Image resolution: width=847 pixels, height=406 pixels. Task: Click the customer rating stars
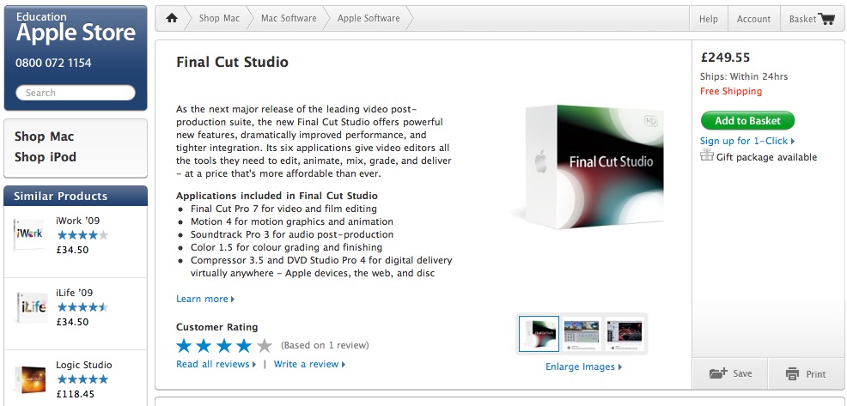coord(224,346)
